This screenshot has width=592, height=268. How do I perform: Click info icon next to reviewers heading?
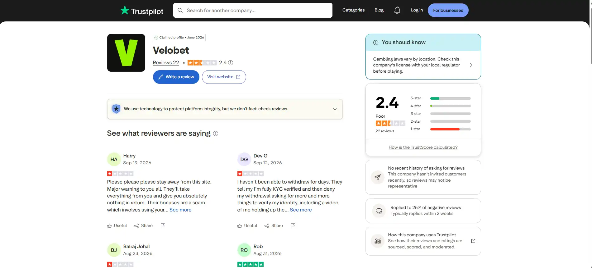[x=216, y=134]
